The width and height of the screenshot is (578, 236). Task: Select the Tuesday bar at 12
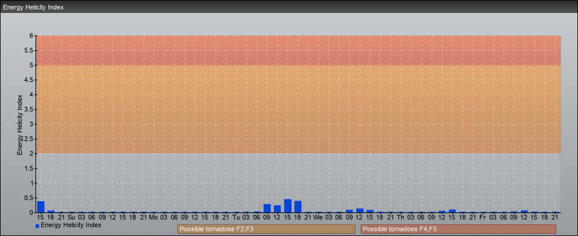(x=278, y=209)
